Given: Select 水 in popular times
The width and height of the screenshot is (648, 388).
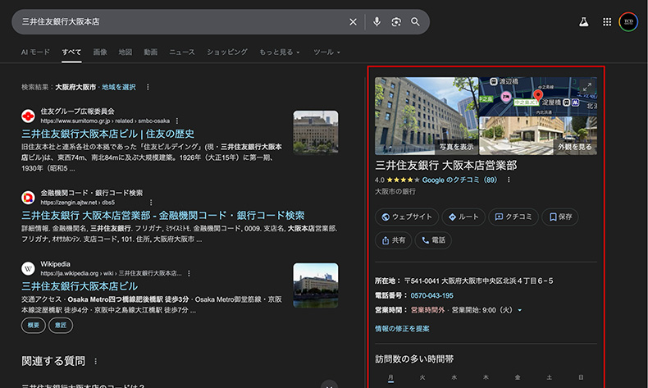Looking at the screenshot, I should pyautogui.click(x=454, y=377).
